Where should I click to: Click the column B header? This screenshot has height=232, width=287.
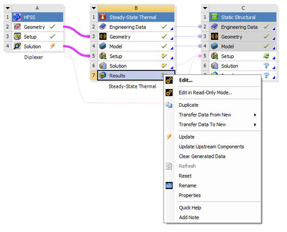(x=136, y=8)
